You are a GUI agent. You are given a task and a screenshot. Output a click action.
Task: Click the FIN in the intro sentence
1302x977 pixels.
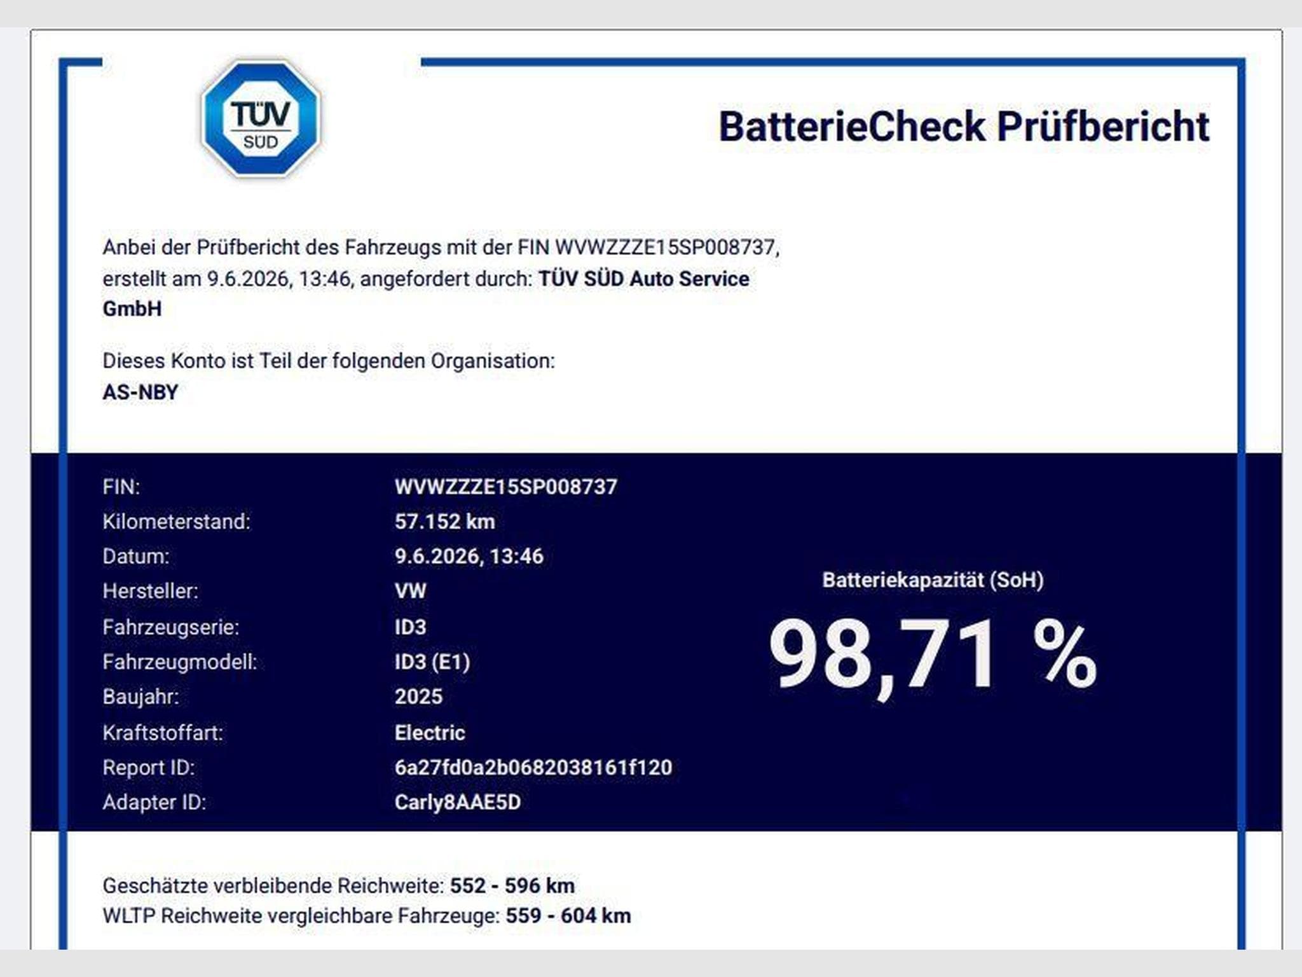(666, 247)
